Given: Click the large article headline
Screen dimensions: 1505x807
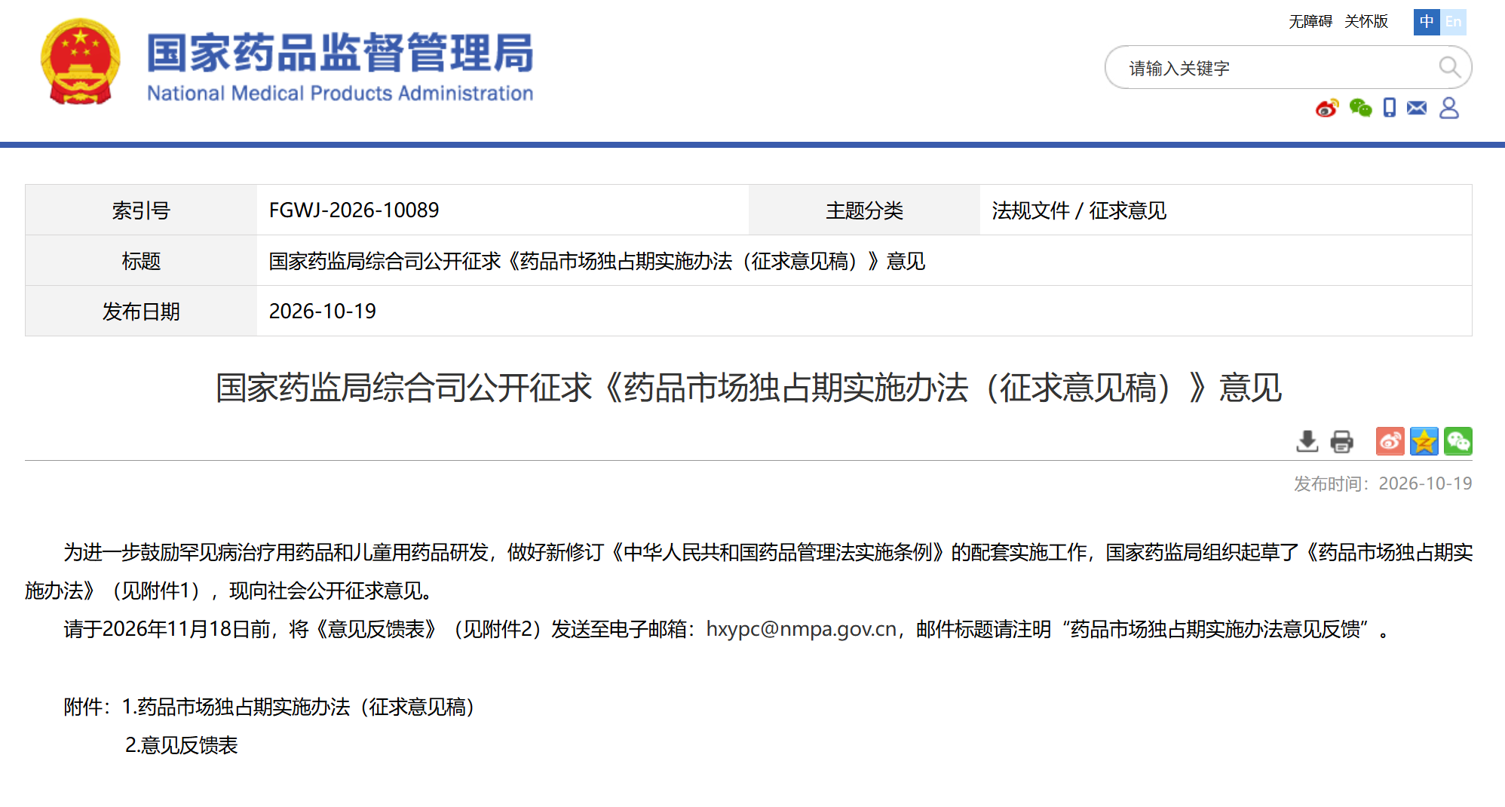Looking at the screenshot, I should 749,388.
